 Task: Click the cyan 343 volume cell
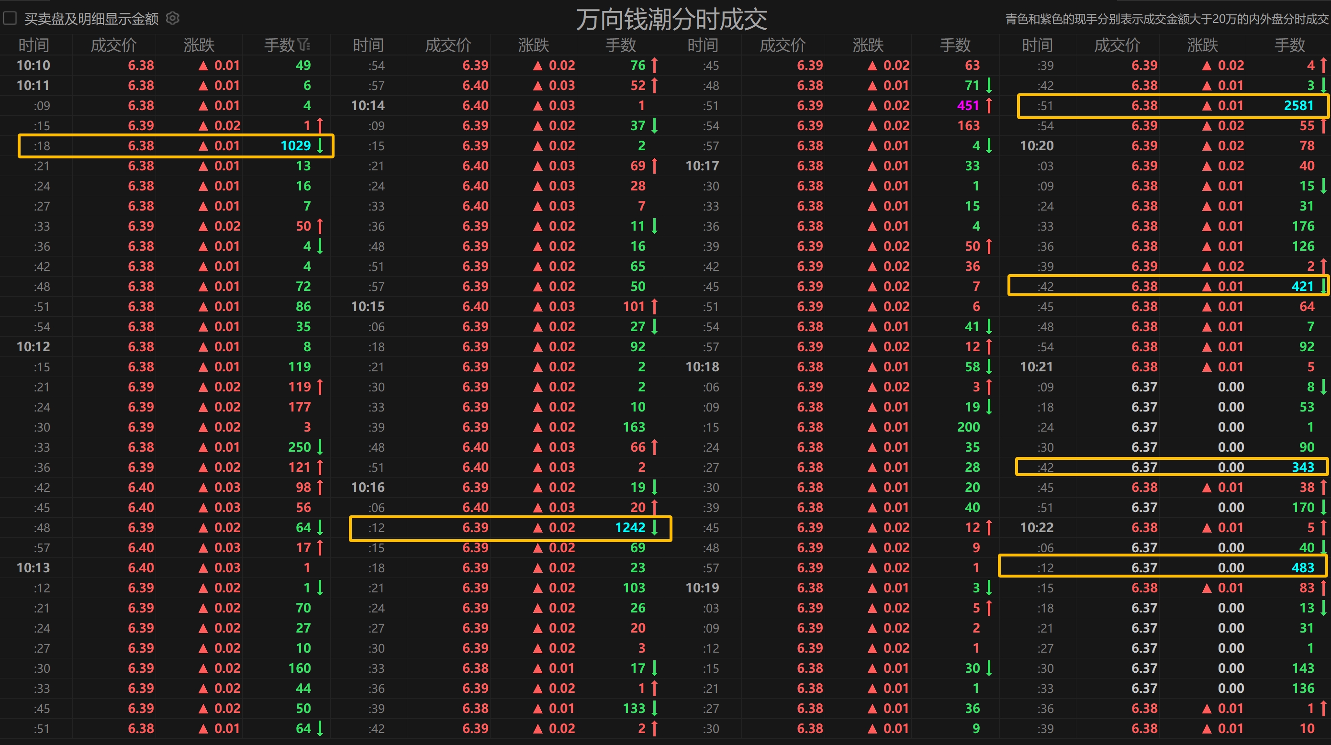[1303, 467]
